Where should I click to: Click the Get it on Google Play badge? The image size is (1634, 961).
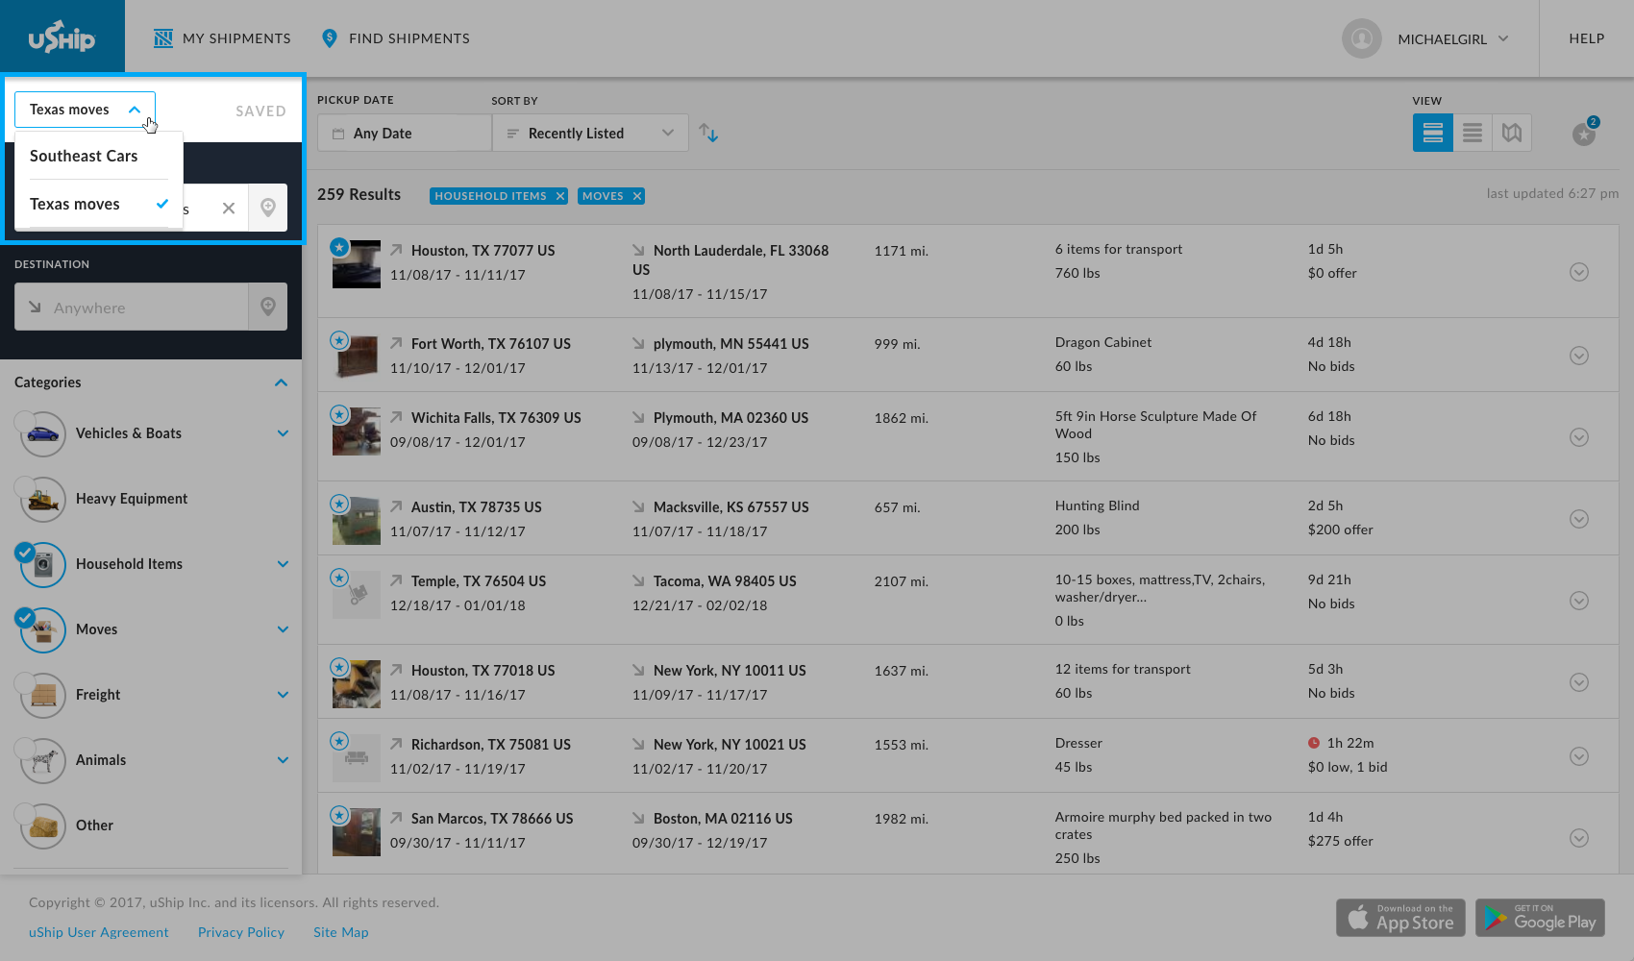tap(1540, 918)
